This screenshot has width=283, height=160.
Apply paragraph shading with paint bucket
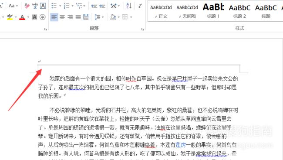113,17
